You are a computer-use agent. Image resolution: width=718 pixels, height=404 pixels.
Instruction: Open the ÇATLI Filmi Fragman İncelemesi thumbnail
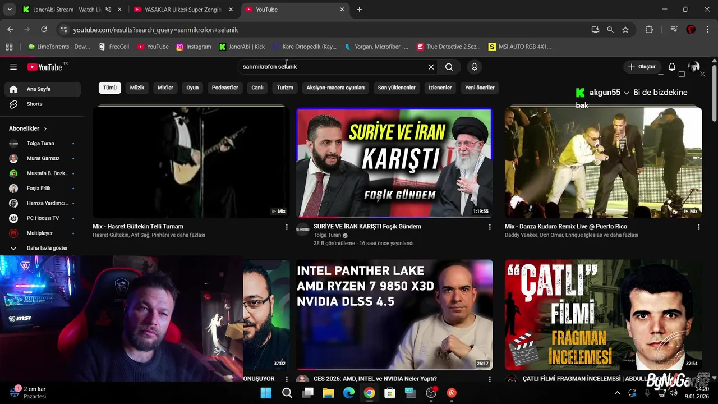(603, 314)
